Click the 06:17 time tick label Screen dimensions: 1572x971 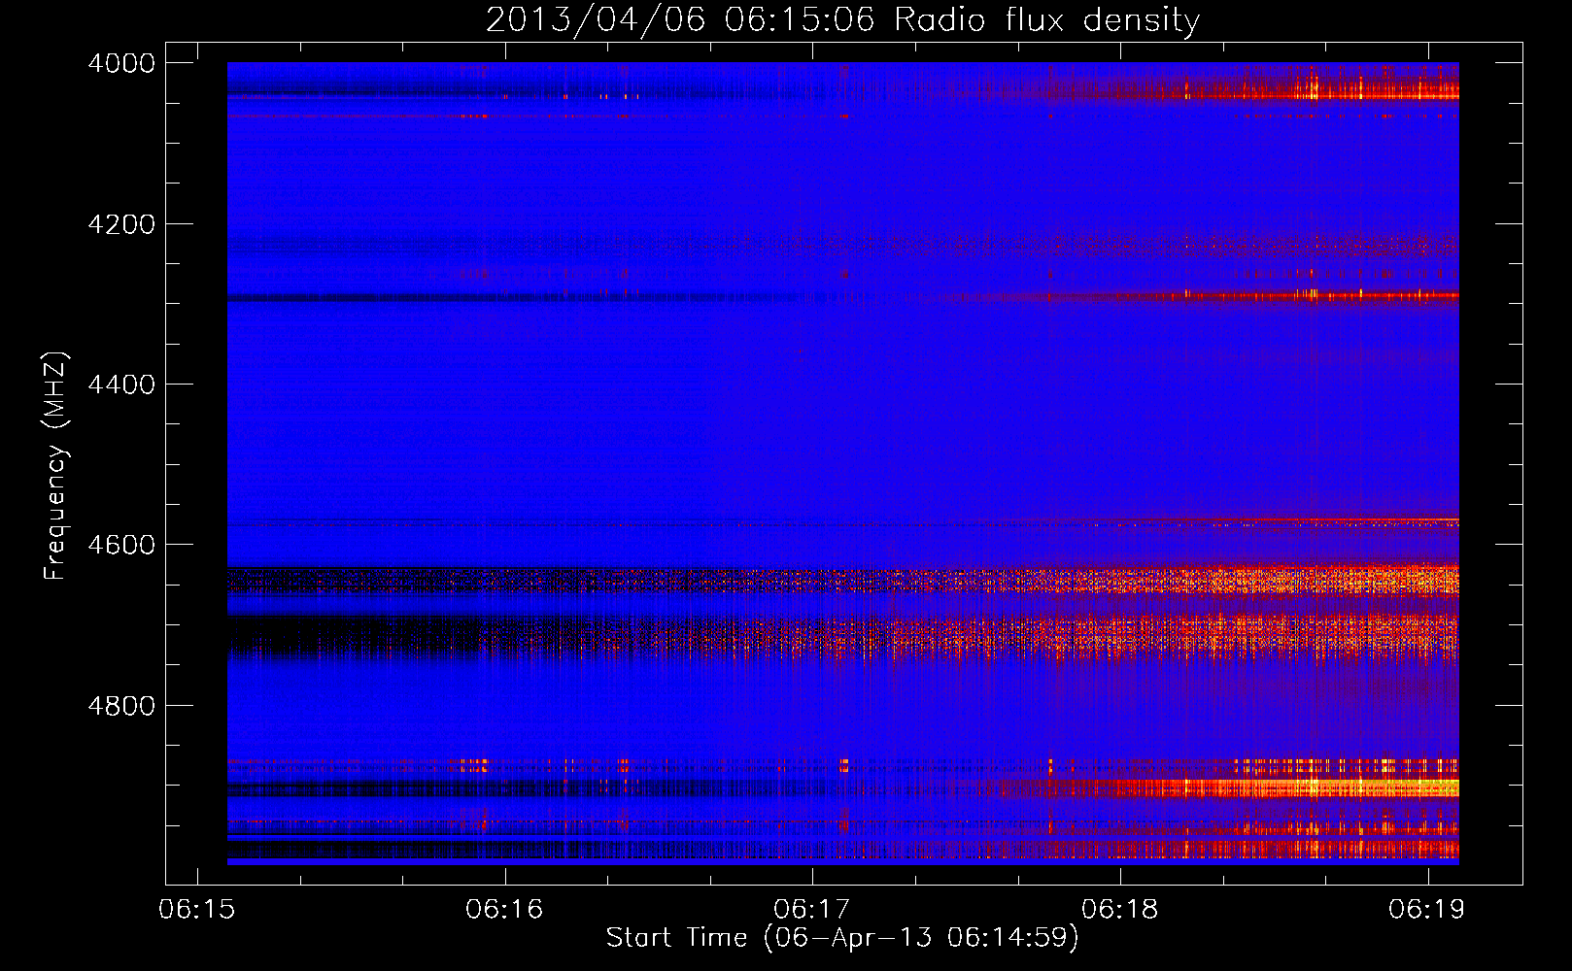[x=812, y=909]
